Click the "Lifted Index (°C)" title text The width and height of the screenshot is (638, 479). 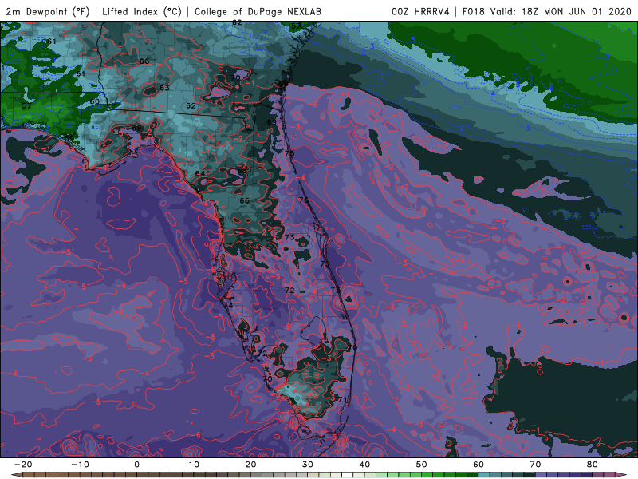point(142,12)
